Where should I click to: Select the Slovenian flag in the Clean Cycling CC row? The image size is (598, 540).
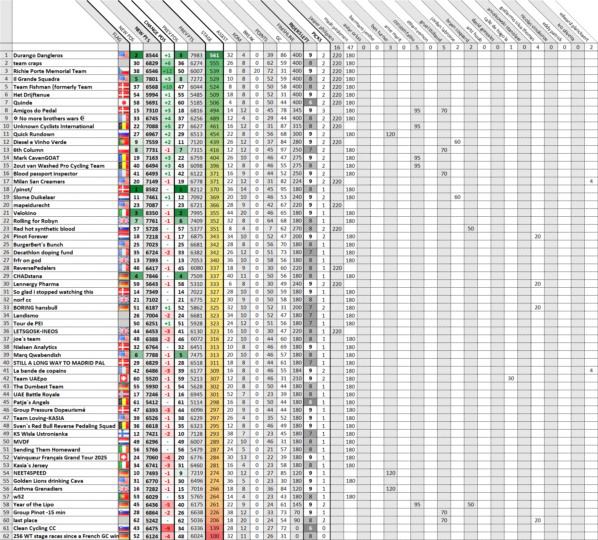tap(124, 528)
